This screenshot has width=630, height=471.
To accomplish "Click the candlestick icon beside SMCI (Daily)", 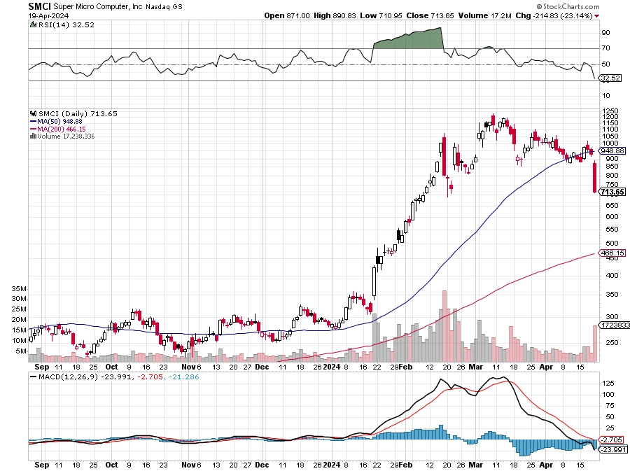I will click(x=34, y=113).
